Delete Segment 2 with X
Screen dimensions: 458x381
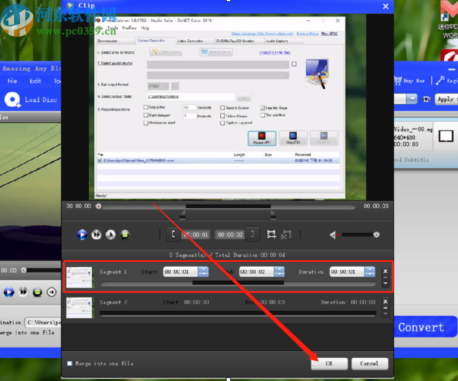pyautogui.click(x=385, y=301)
